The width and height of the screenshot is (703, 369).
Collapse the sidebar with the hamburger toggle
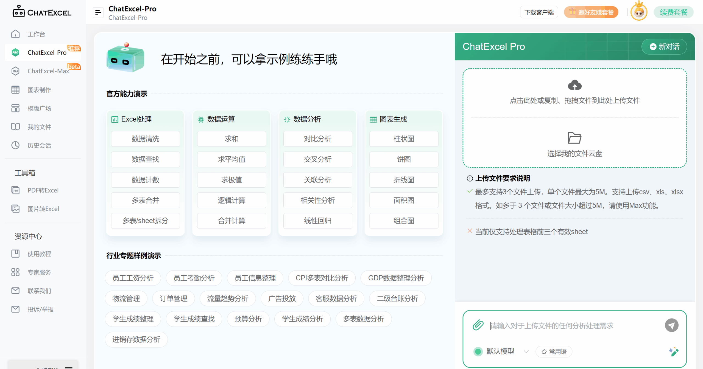(98, 12)
